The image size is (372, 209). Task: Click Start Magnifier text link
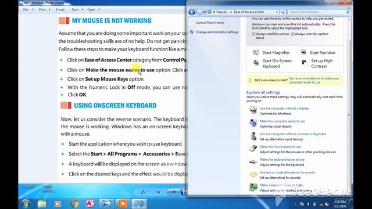click(276, 53)
